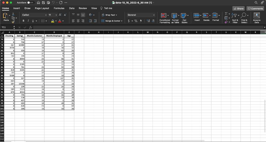Click Delete cells button
The image size is (266, 142).
(x=206, y=17)
